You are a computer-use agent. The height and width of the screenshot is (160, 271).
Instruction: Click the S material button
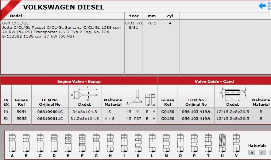[262, 153]
